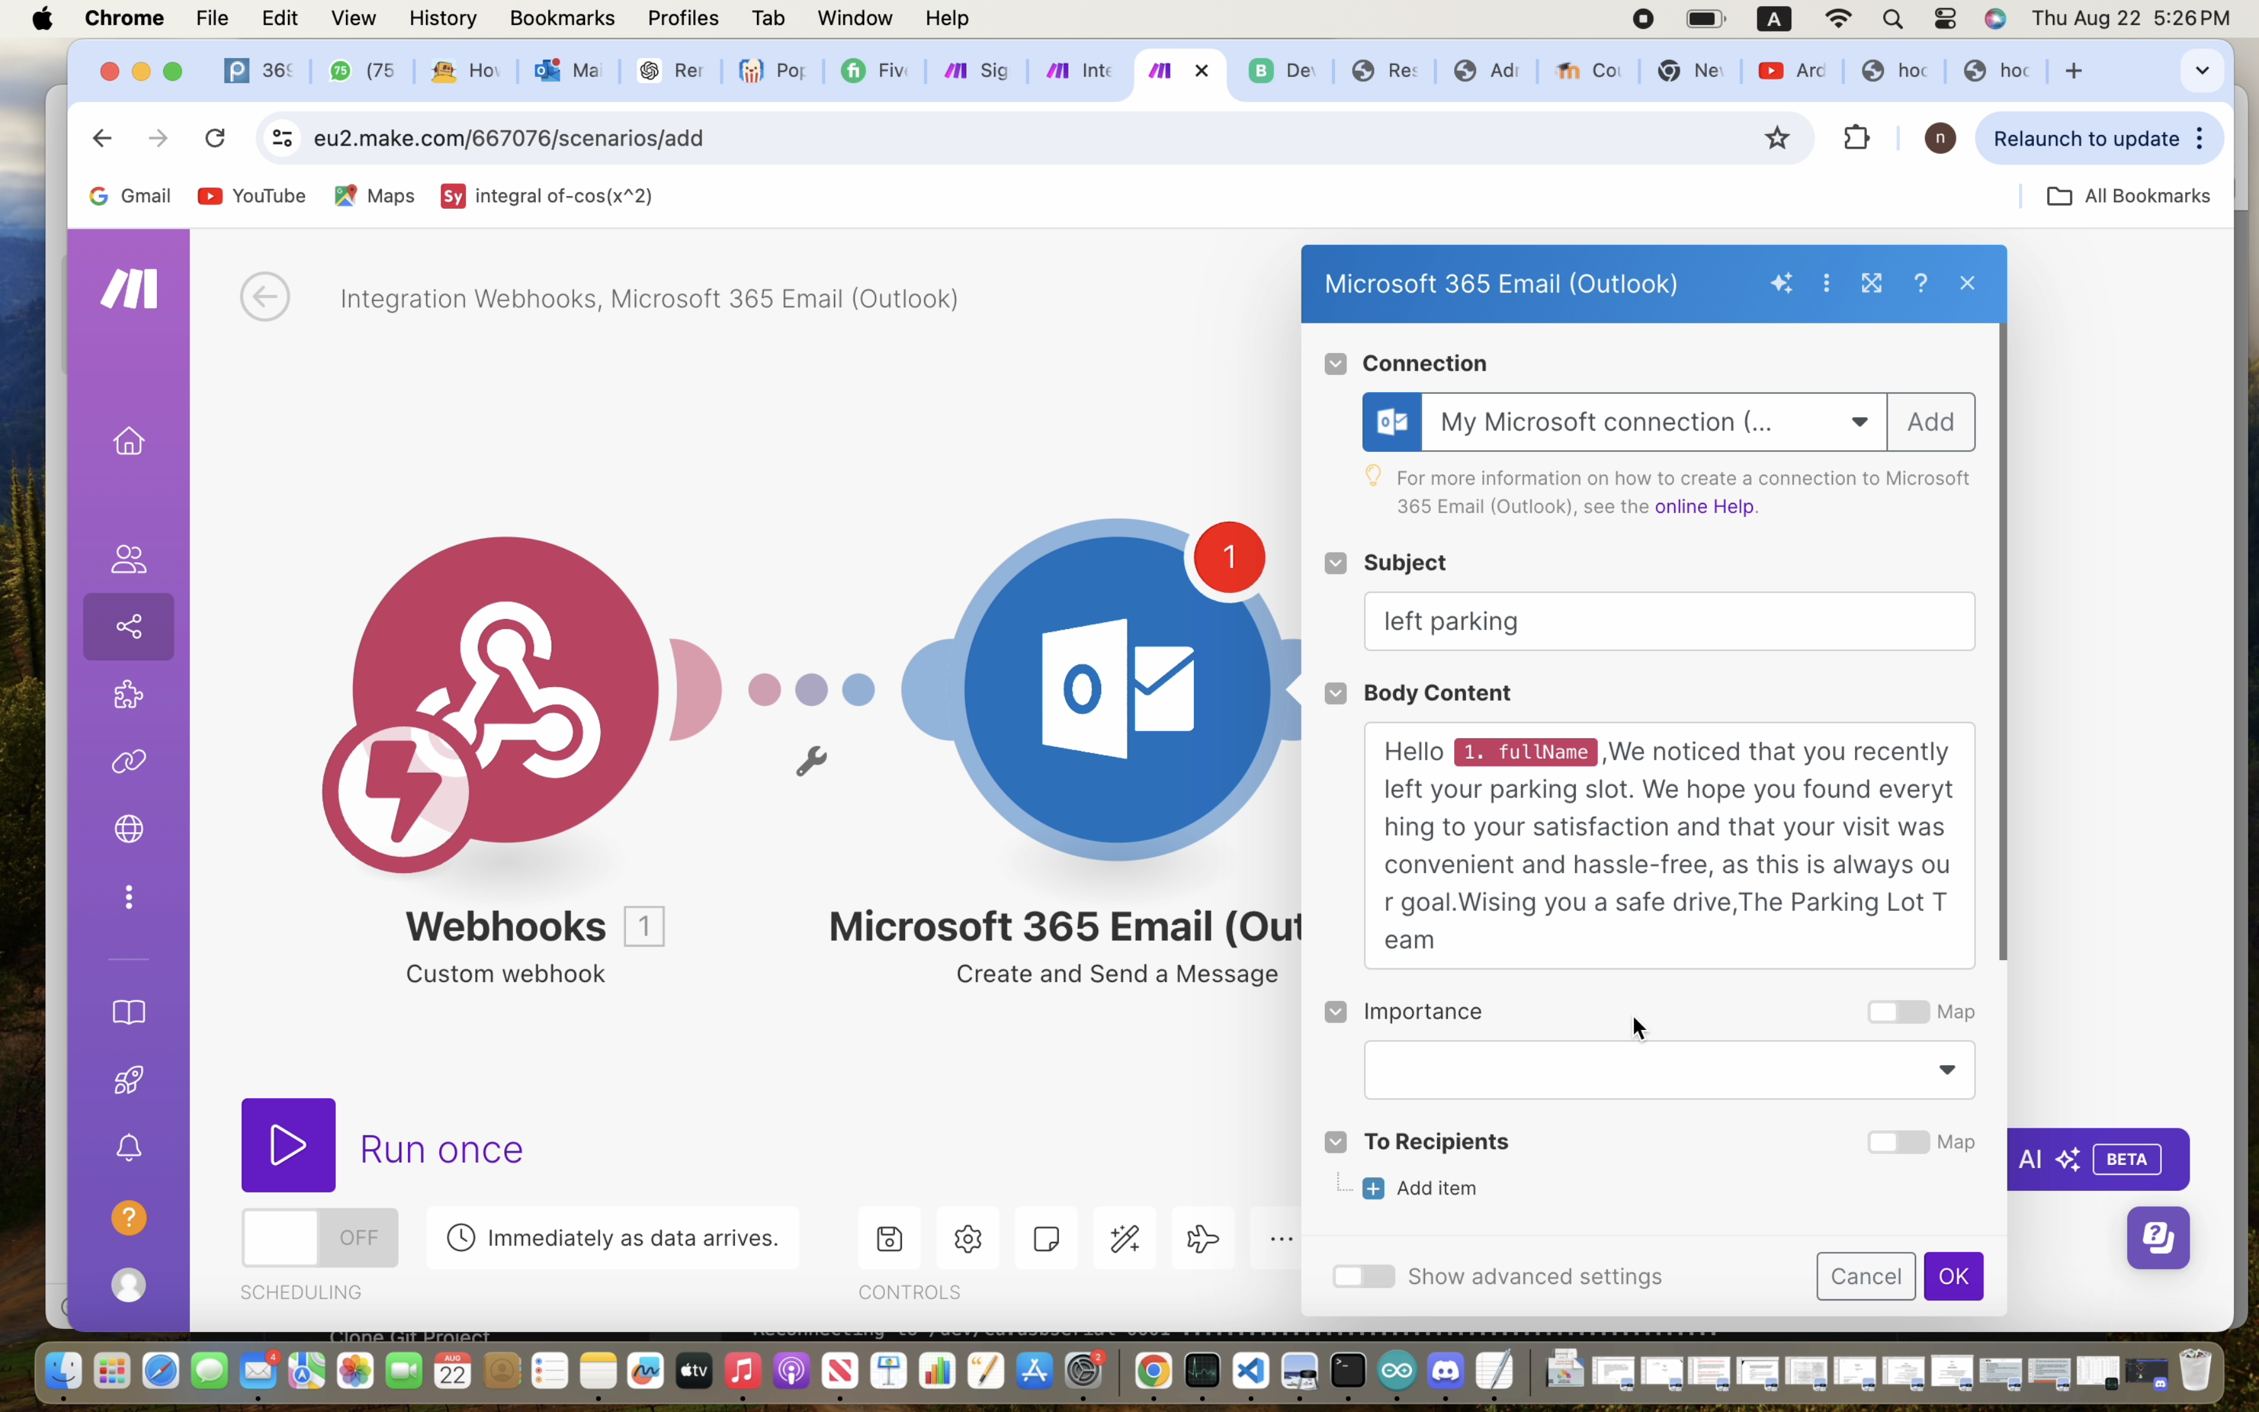Save the scenario with the disk icon

[x=889, y=1238]
